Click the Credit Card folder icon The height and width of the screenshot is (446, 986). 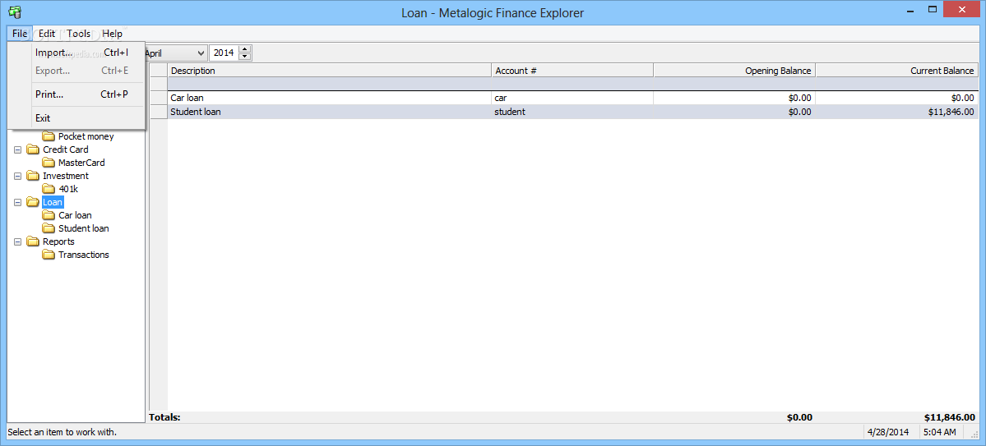[x=33, y=149]
